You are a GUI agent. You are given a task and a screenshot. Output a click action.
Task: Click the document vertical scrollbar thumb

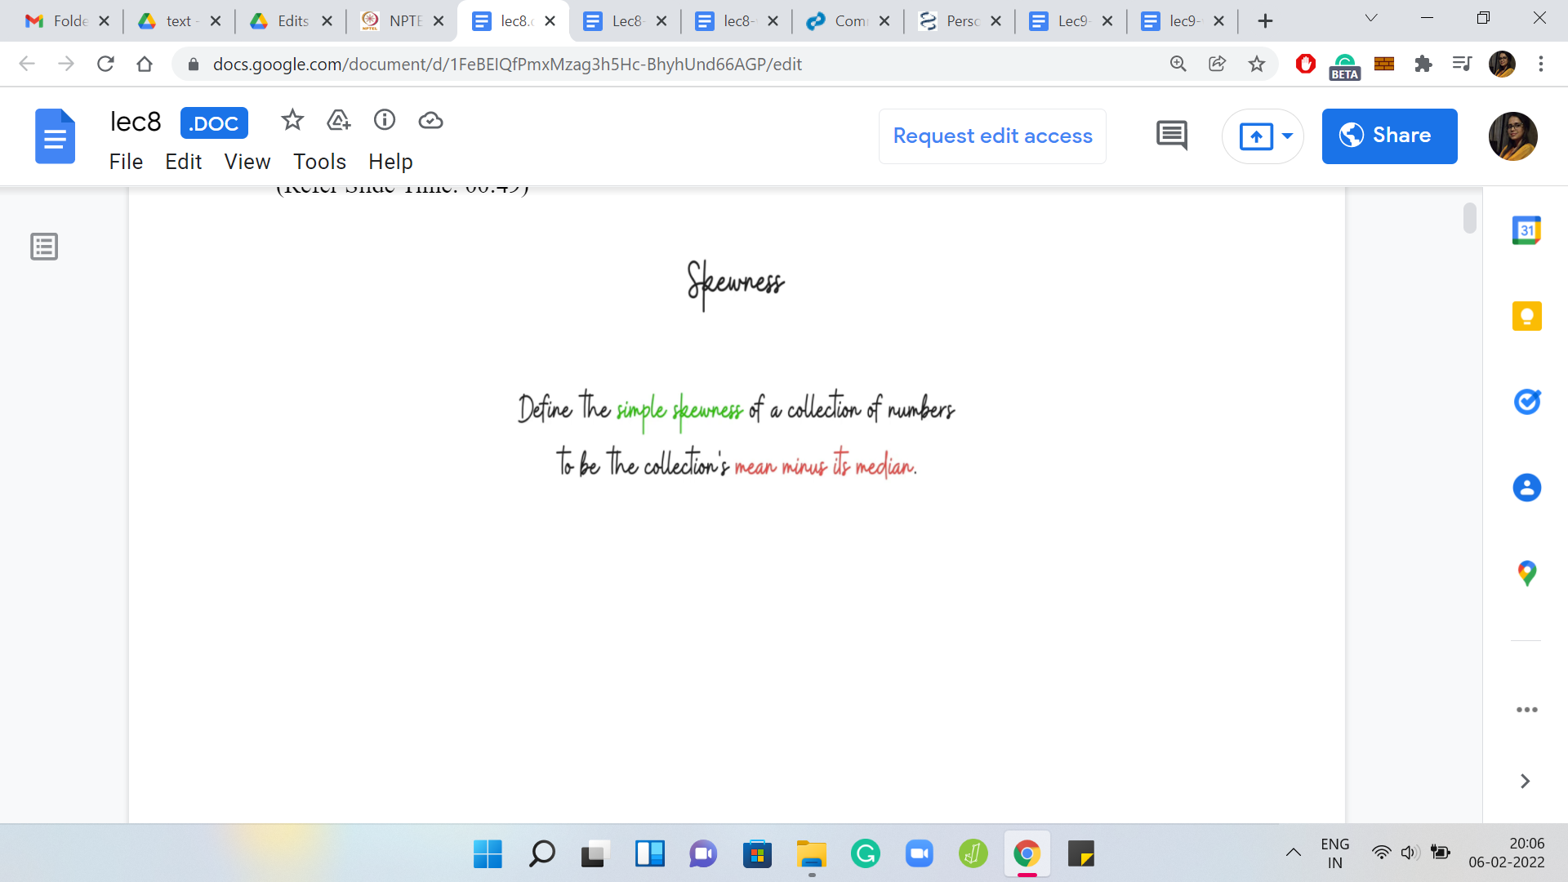tap(1470, 218)
